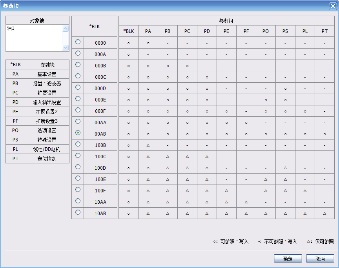
Task: Click the 对象轴 list scroll down arrow
Action: click(66, 47)
